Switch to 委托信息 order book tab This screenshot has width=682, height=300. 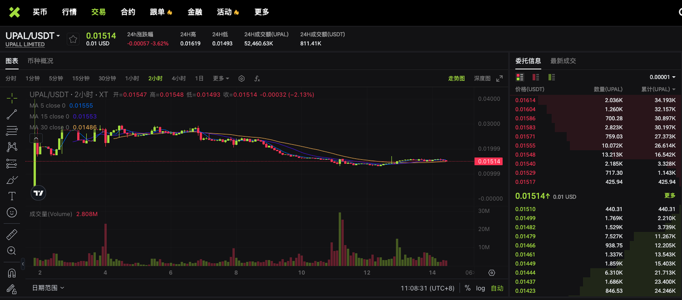click(x=528, y=61)
